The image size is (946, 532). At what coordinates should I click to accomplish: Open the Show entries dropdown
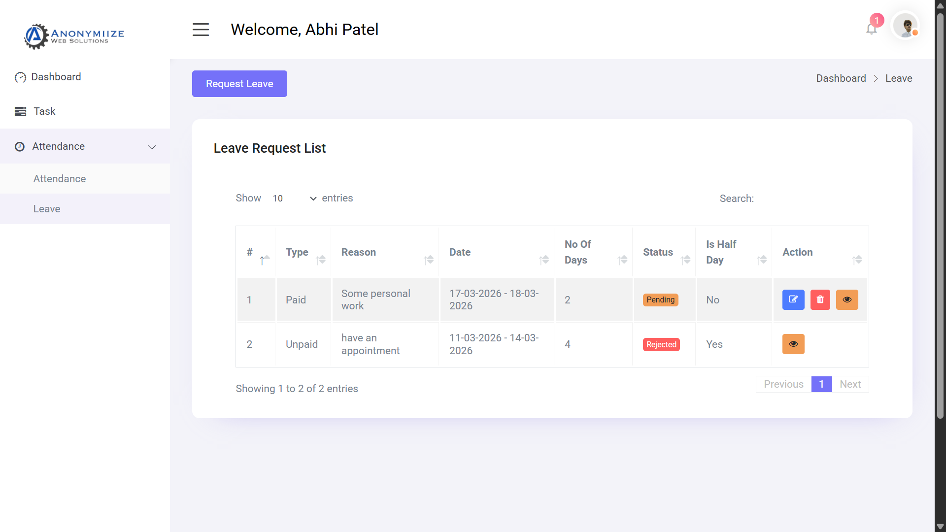294,198
